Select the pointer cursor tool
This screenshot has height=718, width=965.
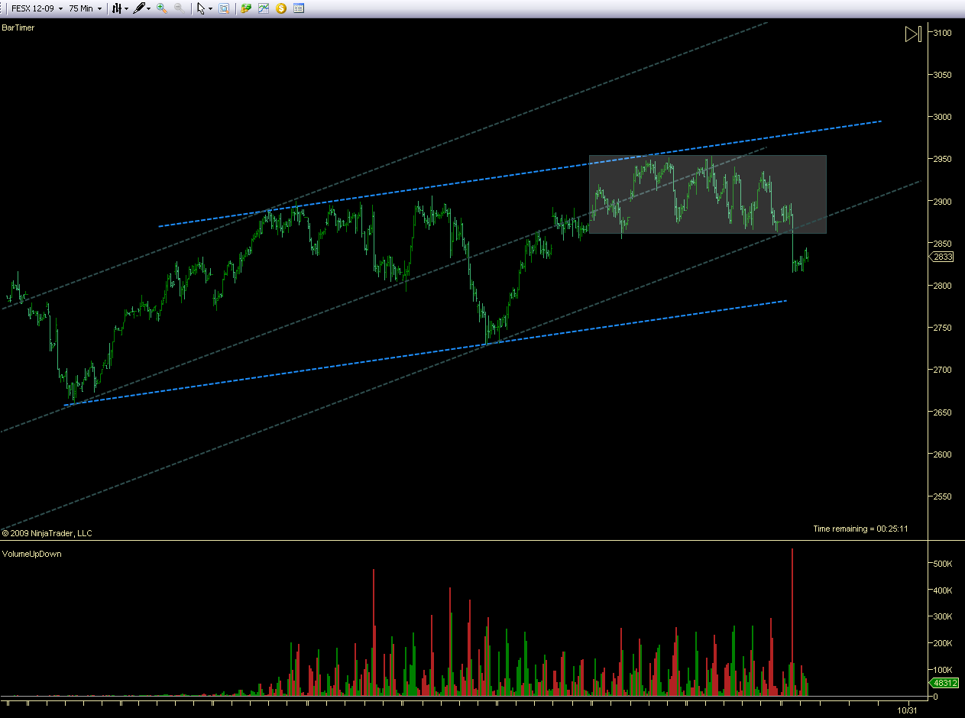click(x=201, y=8)
